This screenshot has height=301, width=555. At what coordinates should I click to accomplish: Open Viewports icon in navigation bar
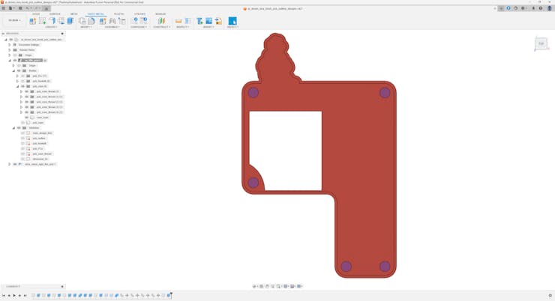point(300,286)
